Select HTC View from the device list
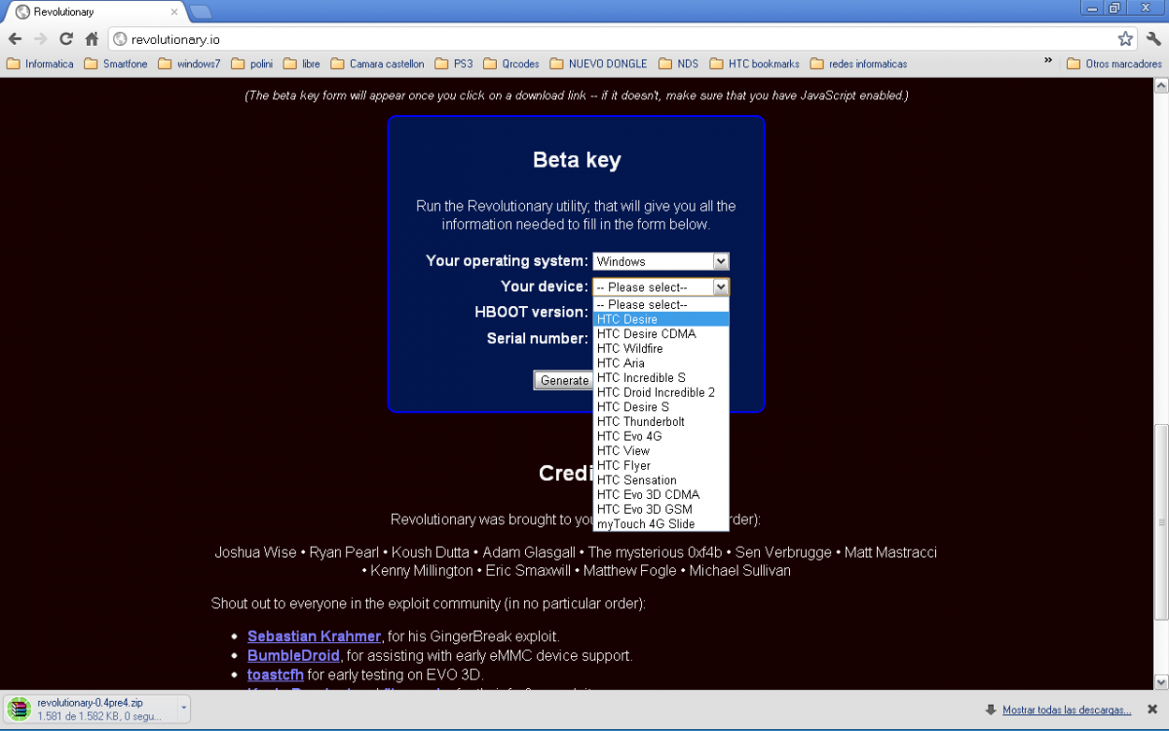This screenshot has width=1169, height=731. tap(660, 450)
